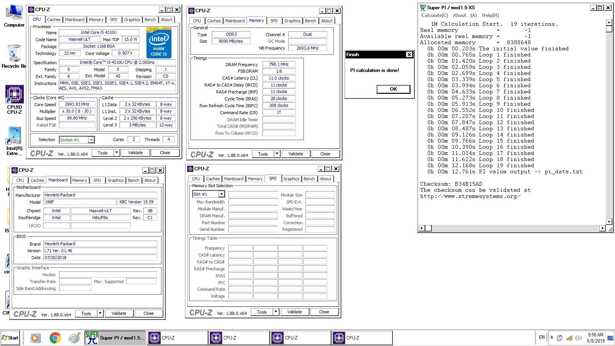The width and height of the screenshot is (615, 346).
Task: Select the first CPU-Z taskbar button
Action: click(177, 338)
